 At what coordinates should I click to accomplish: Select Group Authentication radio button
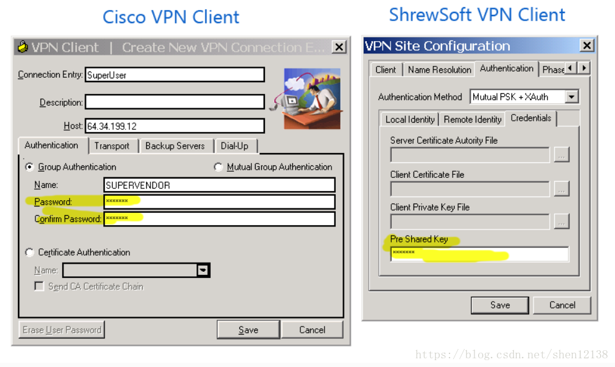pyautogui.click(x=29, y=167)
